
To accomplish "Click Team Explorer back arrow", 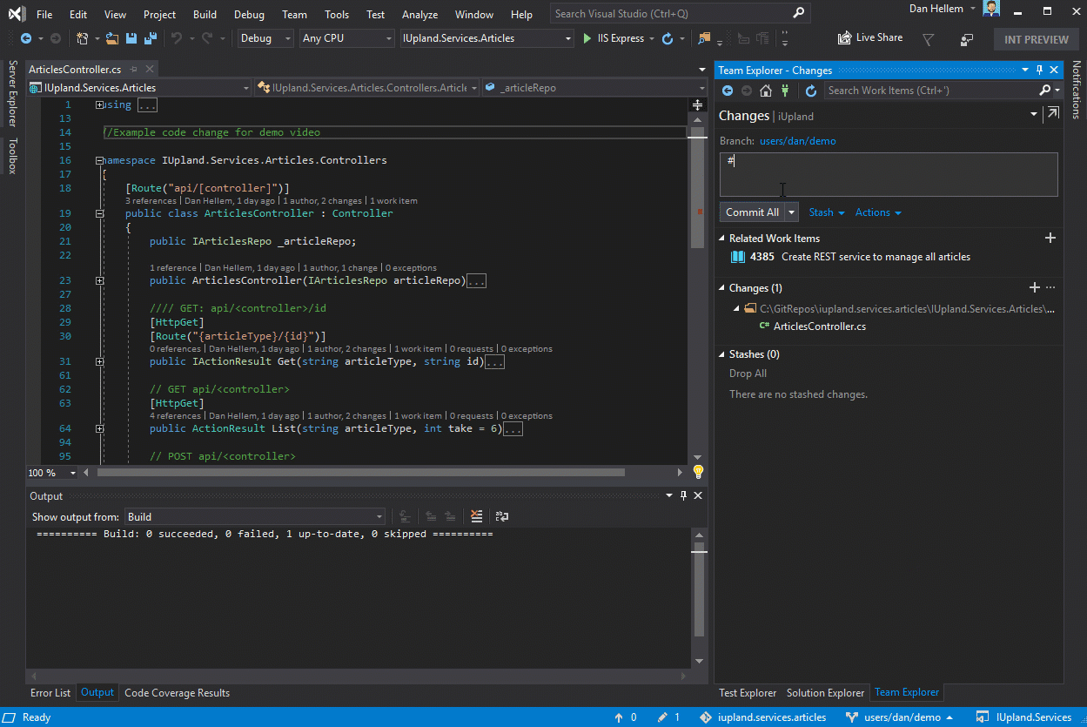I will point(728,91).
